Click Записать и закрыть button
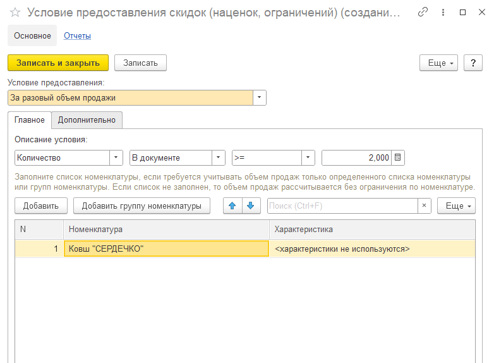The height and width of the screenshot is (363, 494). (58, 63)
